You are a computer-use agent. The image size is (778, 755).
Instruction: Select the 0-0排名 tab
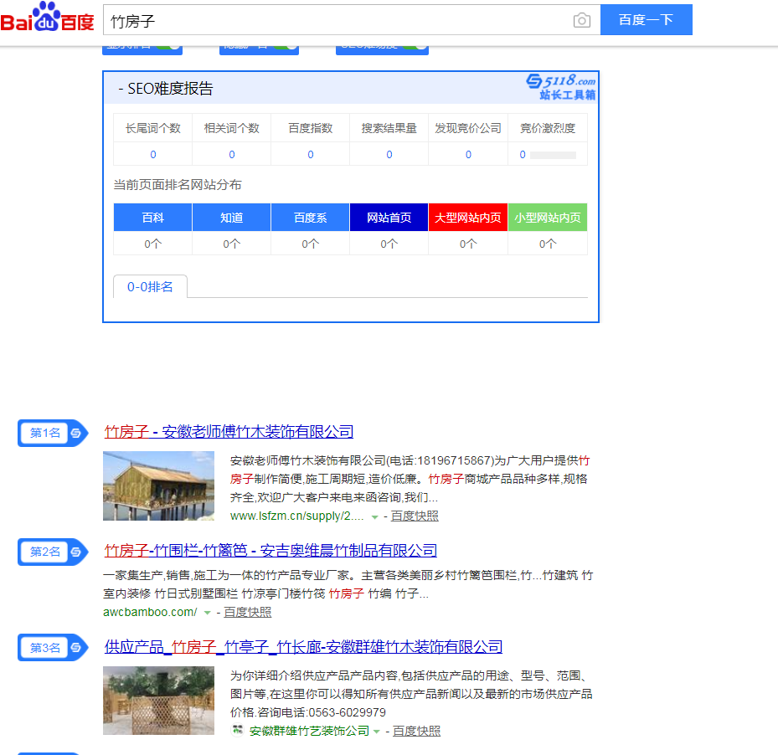(x=150, y=287)
